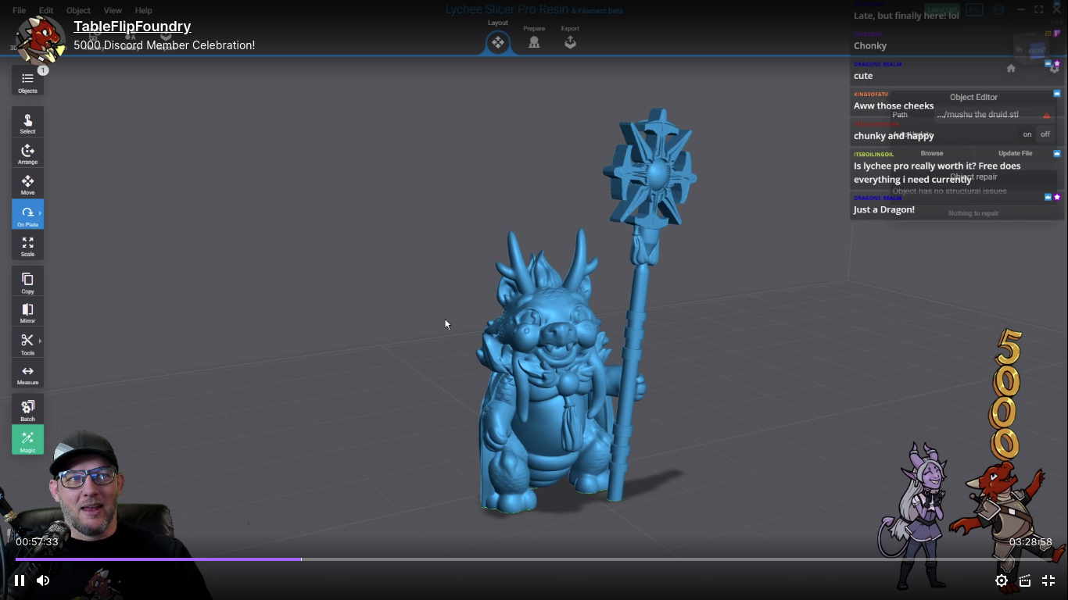The height and width of the screenshot is (600, 1068).
Task: Switch to the Layout workspace tab
Action: point(498,37)
